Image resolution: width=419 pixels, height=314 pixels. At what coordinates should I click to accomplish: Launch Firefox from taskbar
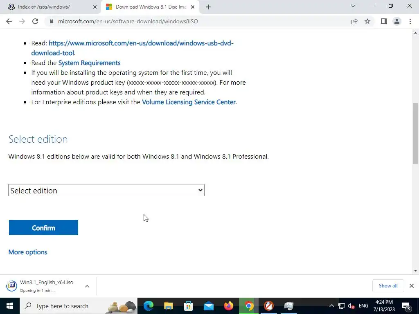pyautogui.click(x=228, y=306)
